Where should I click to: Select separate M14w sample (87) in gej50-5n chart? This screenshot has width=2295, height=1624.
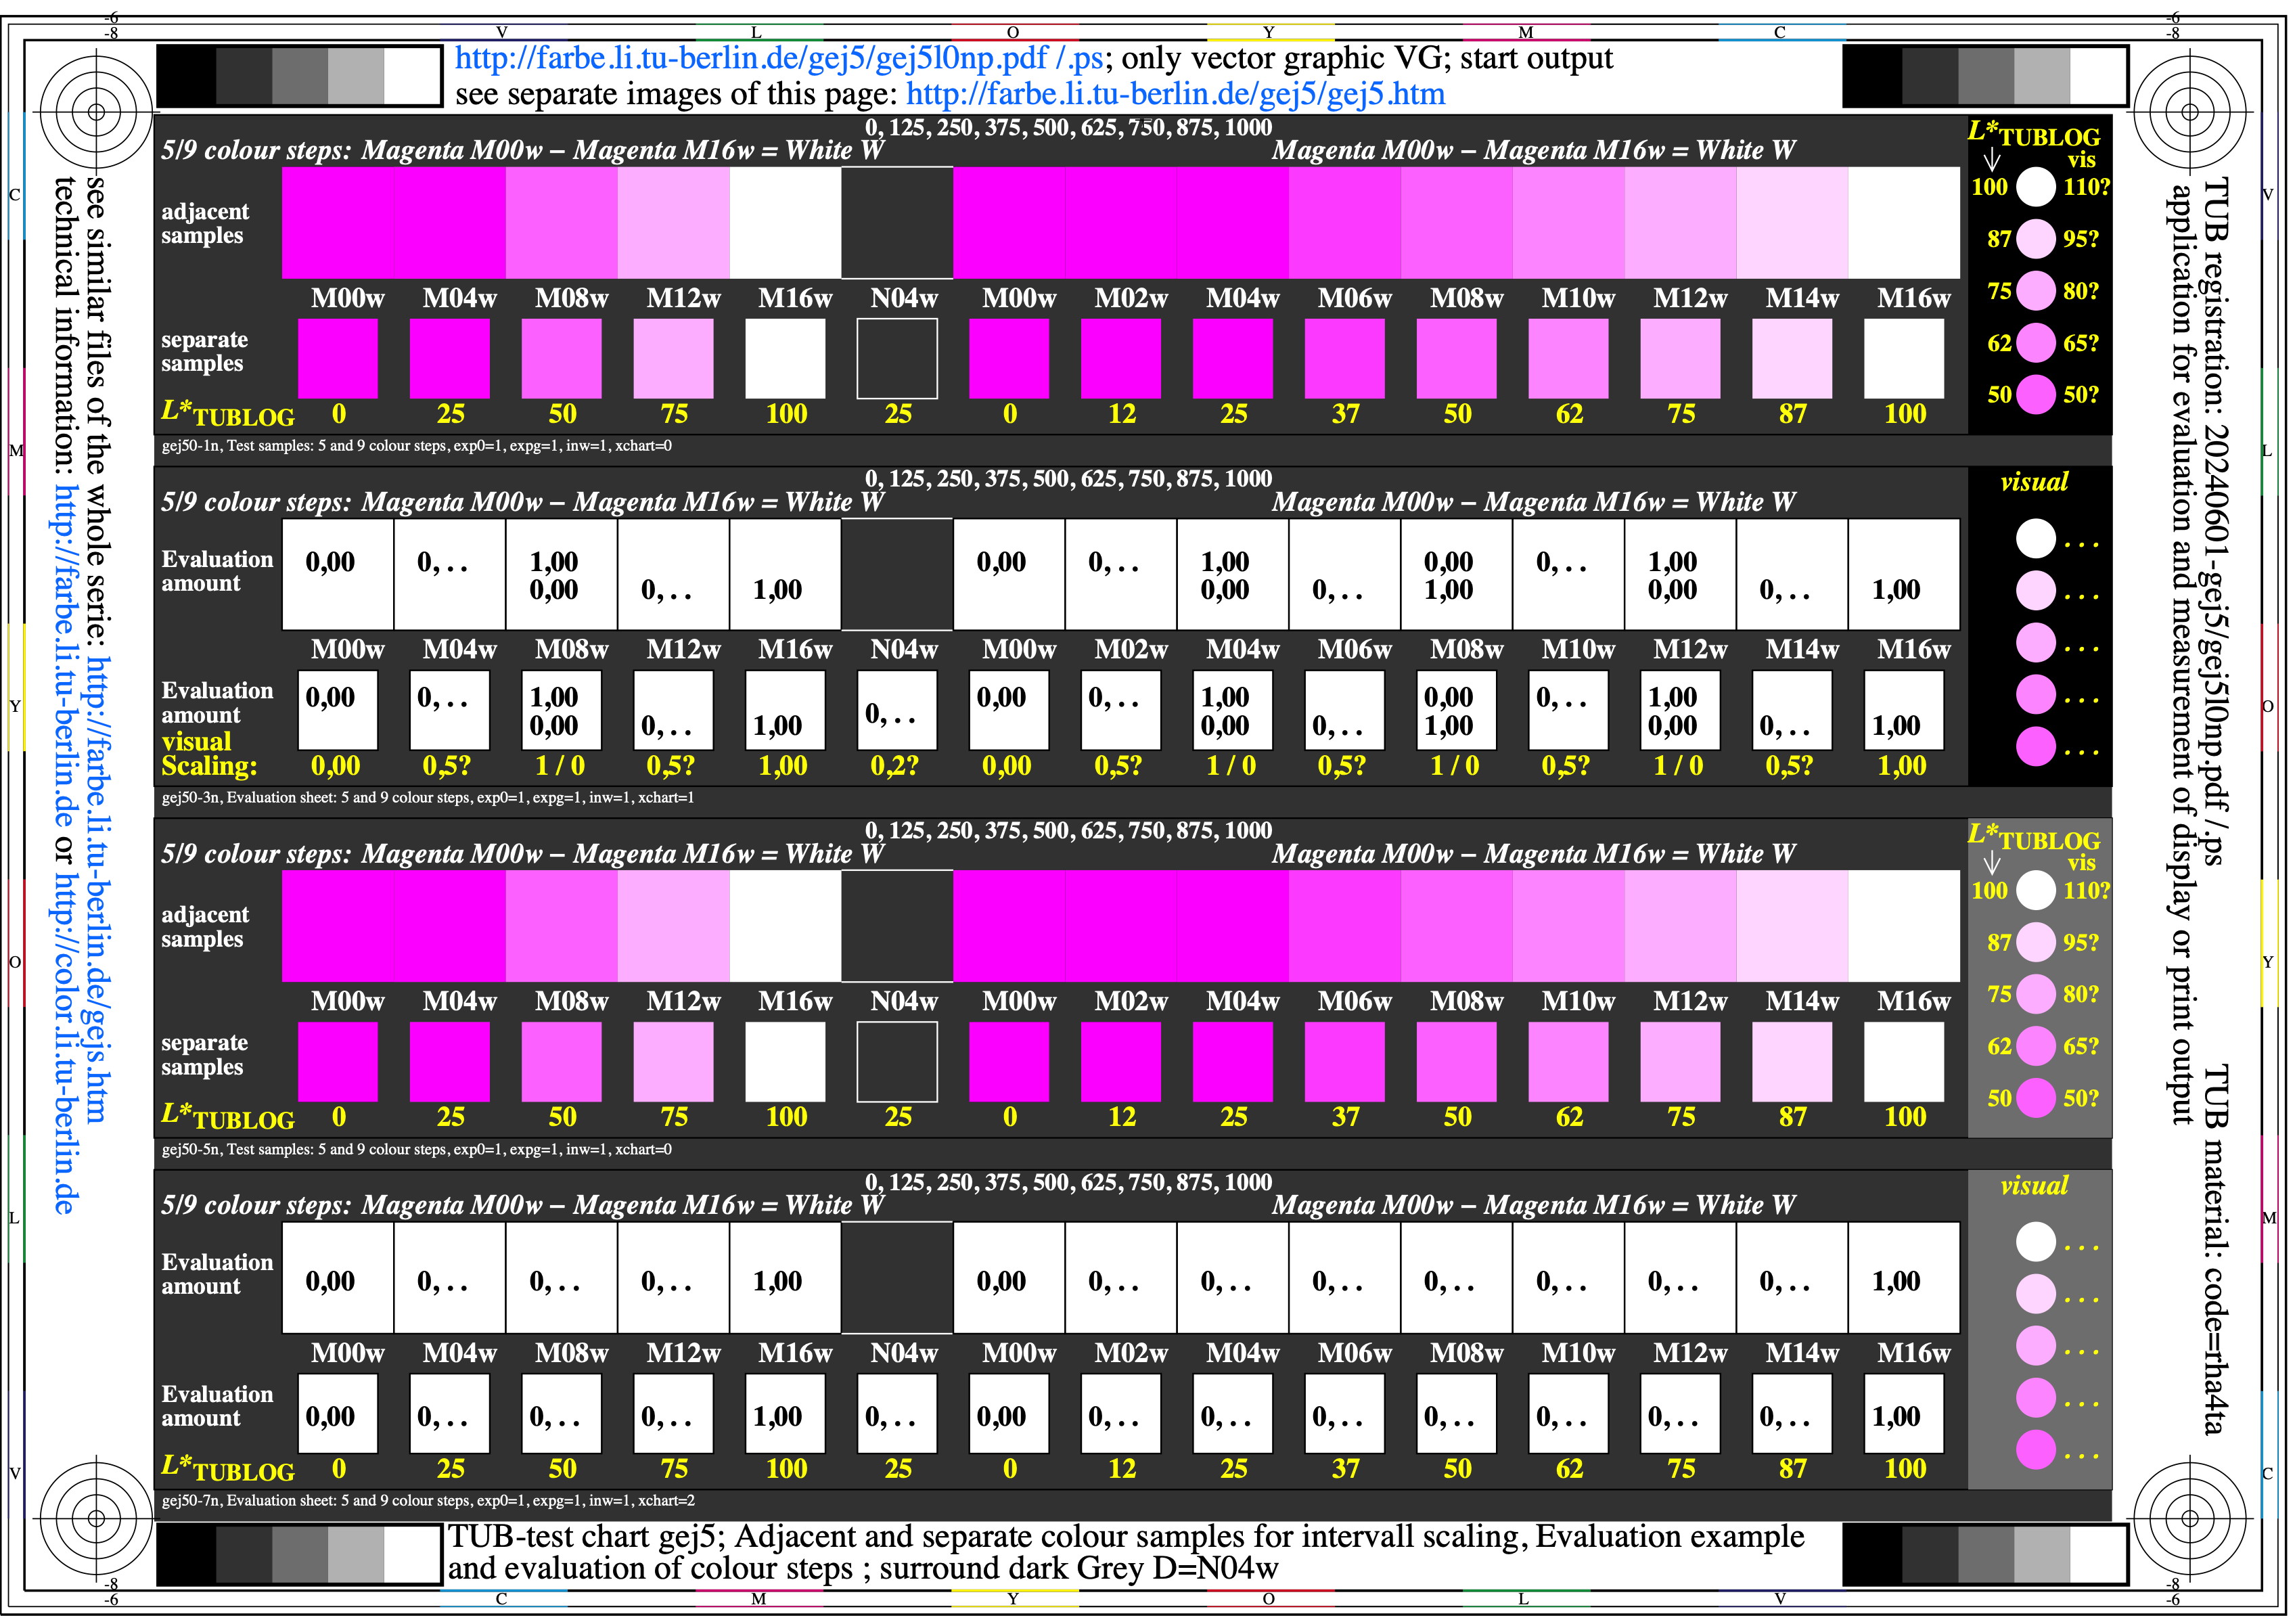(1792, 1062)
